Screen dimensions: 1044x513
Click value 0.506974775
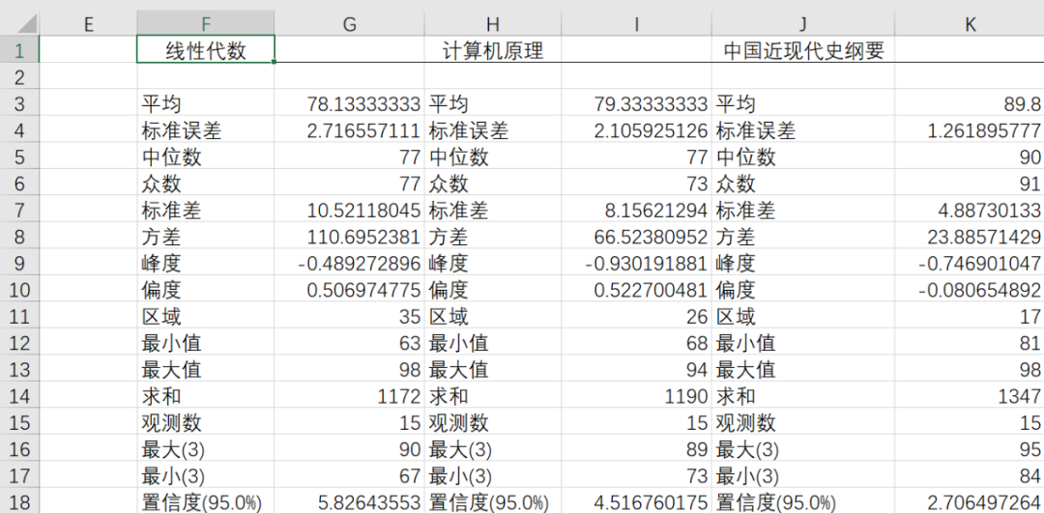click(363, 290)
